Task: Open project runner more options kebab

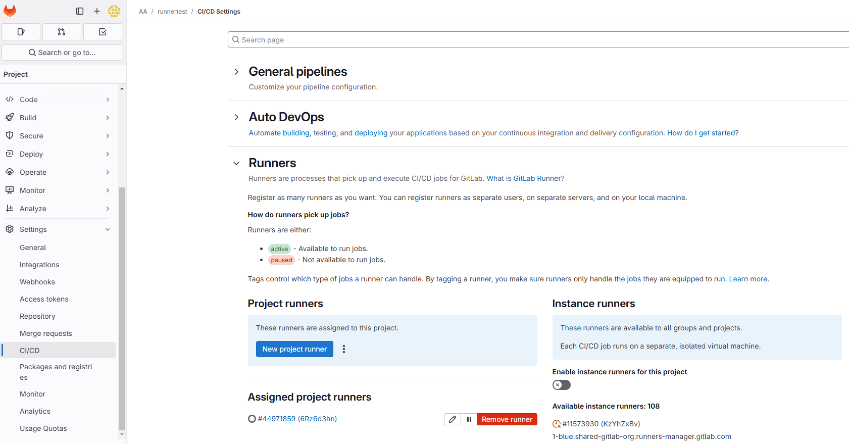Action: point(344,349)
